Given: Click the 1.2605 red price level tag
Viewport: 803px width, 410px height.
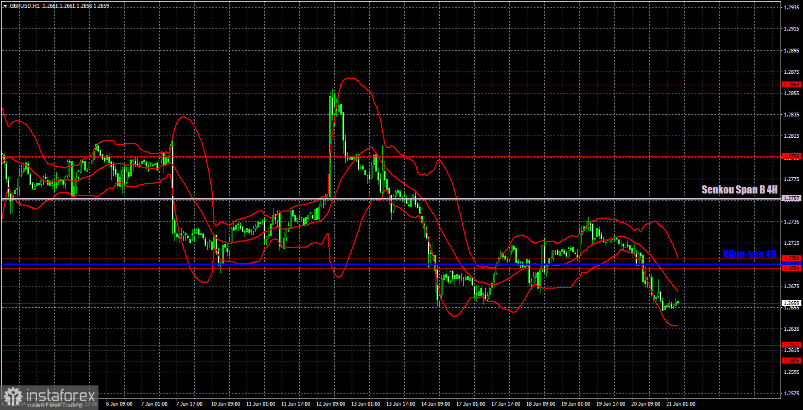Looking at the screenshot, I should 792,361.
